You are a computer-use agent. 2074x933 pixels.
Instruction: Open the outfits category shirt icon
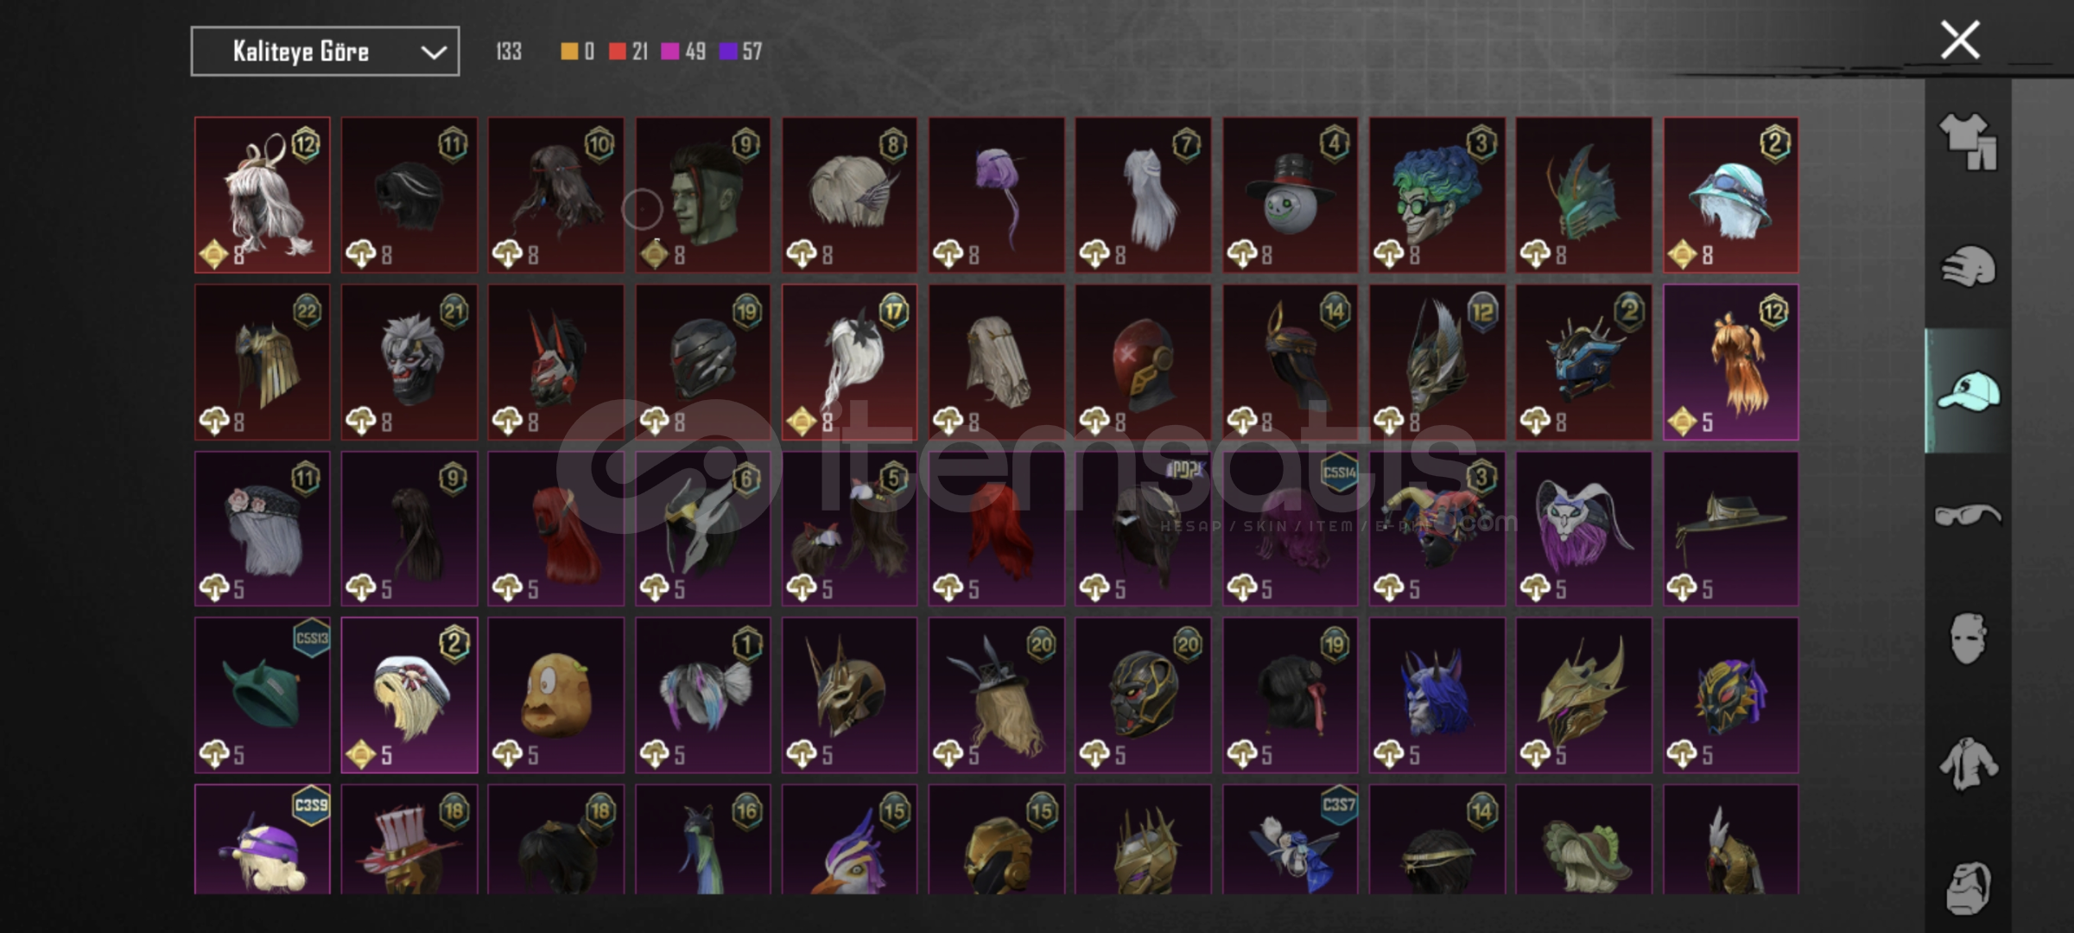1968,142
